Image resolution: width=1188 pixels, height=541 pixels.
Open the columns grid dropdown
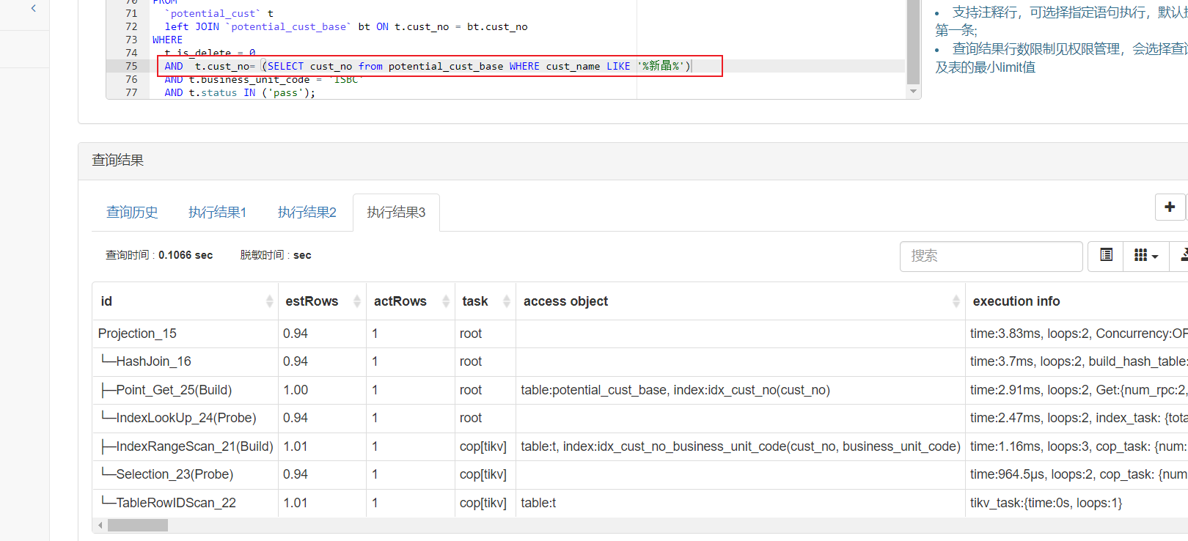click(x=1145, y=255)
